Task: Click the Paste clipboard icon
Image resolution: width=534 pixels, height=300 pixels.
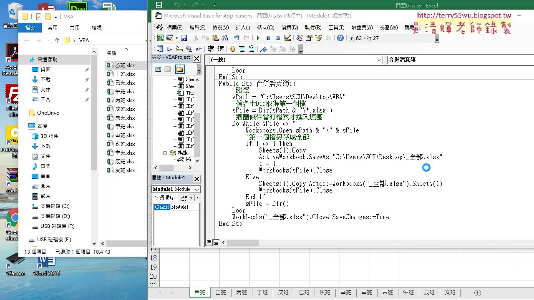Action: coord(215,38)
